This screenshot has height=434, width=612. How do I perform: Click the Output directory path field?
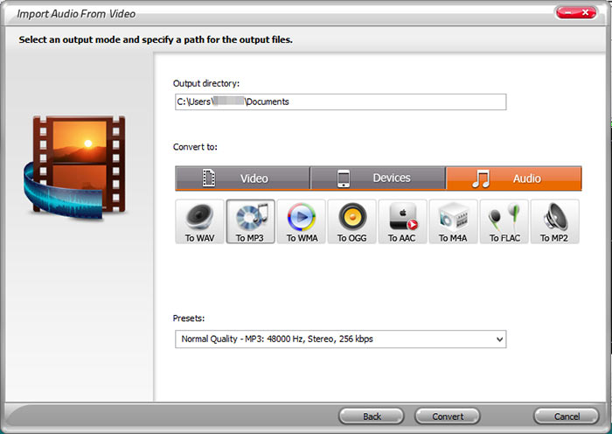tap(340, 102)
